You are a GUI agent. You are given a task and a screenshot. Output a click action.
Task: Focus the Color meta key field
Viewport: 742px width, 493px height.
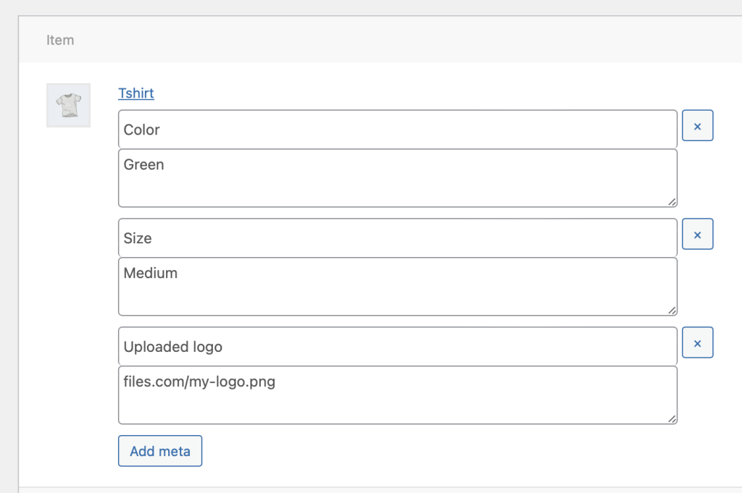point(397,130)
